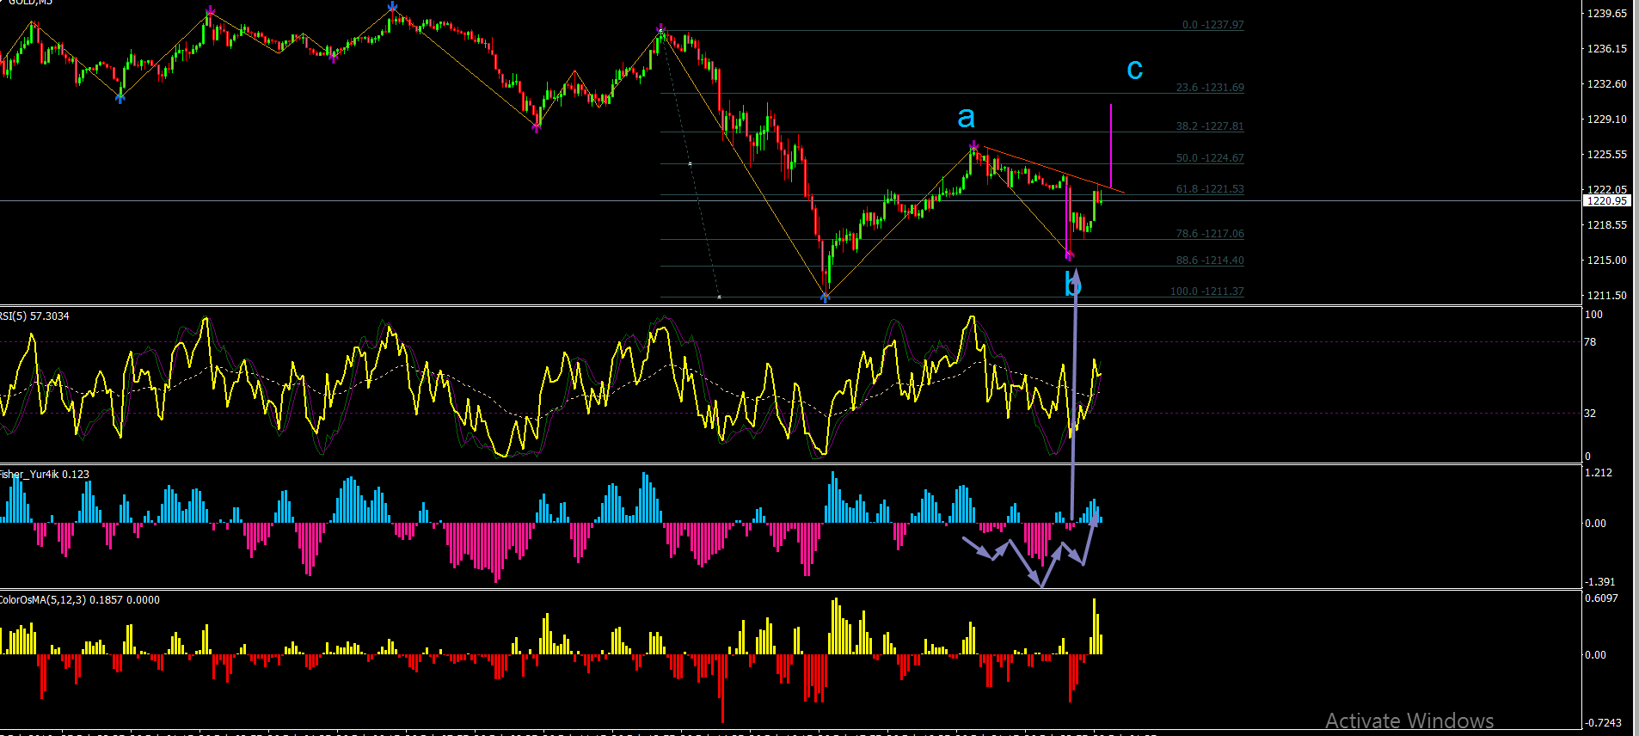This screenshot has height=736, width=1639.
Task: Click price 1239.65 on the price axis
Action: tap(1606, 14)
